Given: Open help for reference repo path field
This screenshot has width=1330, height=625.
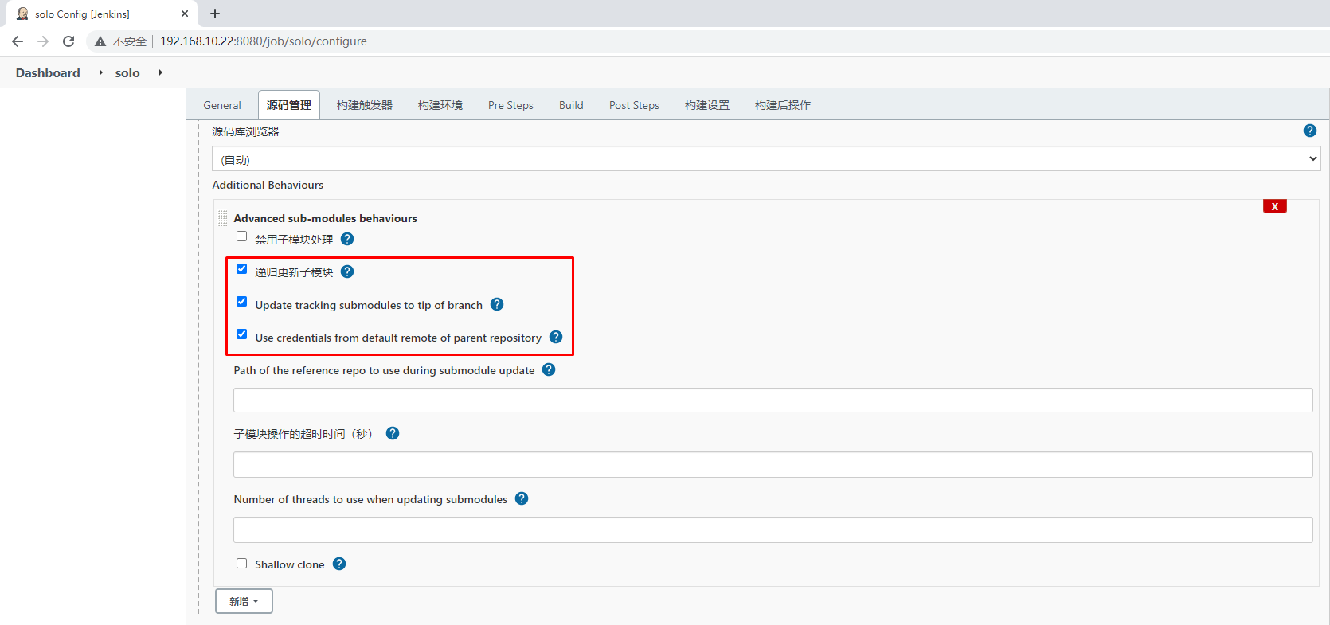Looking at the screenshot, I should pyautogui.click(x=549, y=369).
